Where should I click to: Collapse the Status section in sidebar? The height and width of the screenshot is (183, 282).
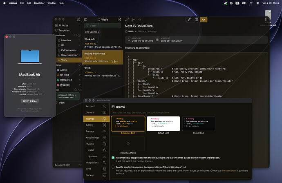[79, 65]
